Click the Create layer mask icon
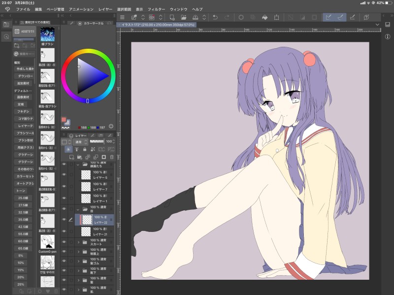 coord(104,157)
